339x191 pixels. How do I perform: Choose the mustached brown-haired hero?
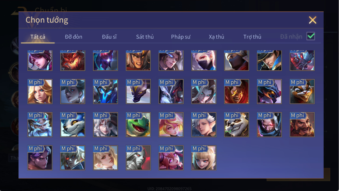(x=302, y=125)
